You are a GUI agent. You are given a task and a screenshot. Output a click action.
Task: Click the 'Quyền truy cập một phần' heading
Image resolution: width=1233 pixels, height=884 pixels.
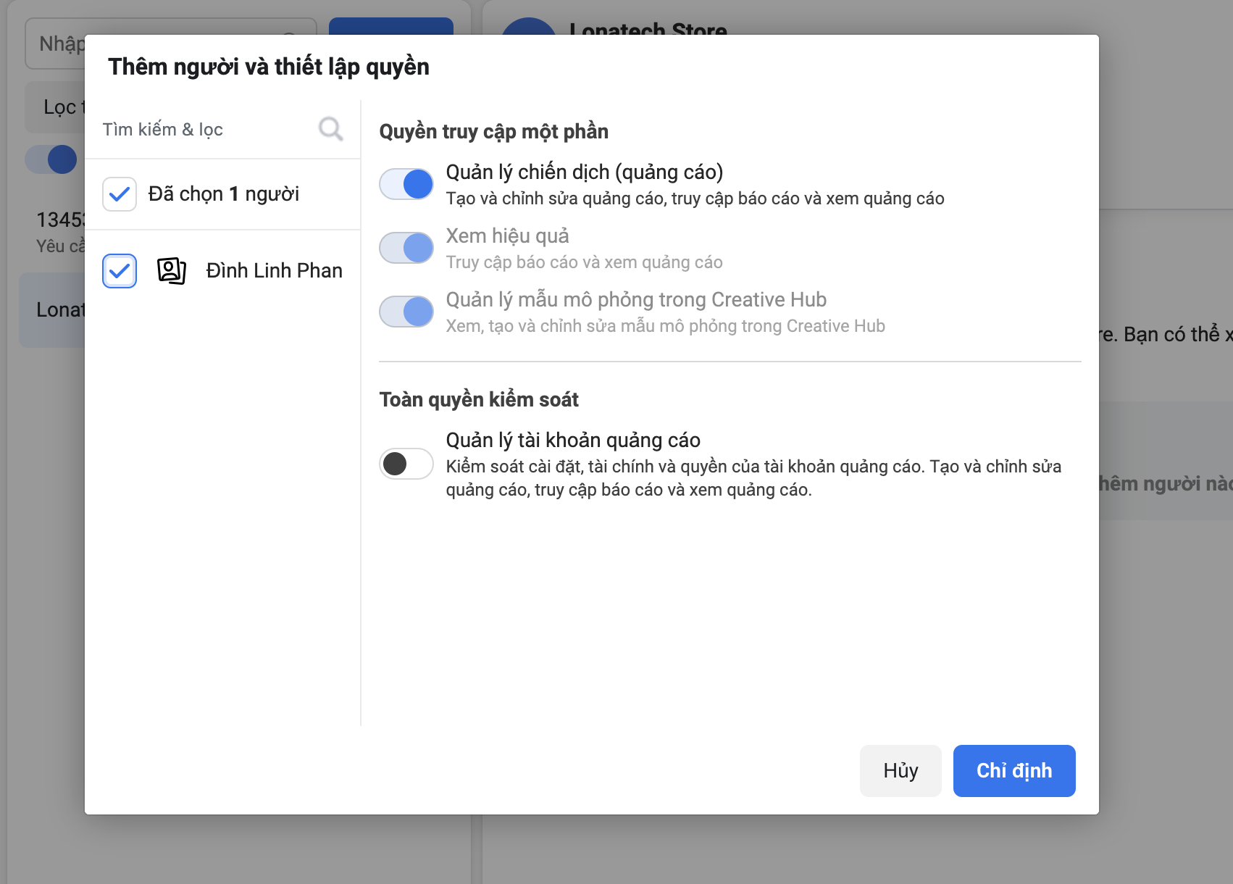pyautogui.click(x=493, y=131)
